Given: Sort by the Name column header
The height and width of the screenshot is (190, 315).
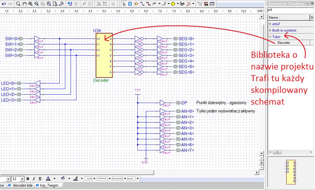Looking at the screenshot, I should tap(289, 18).
